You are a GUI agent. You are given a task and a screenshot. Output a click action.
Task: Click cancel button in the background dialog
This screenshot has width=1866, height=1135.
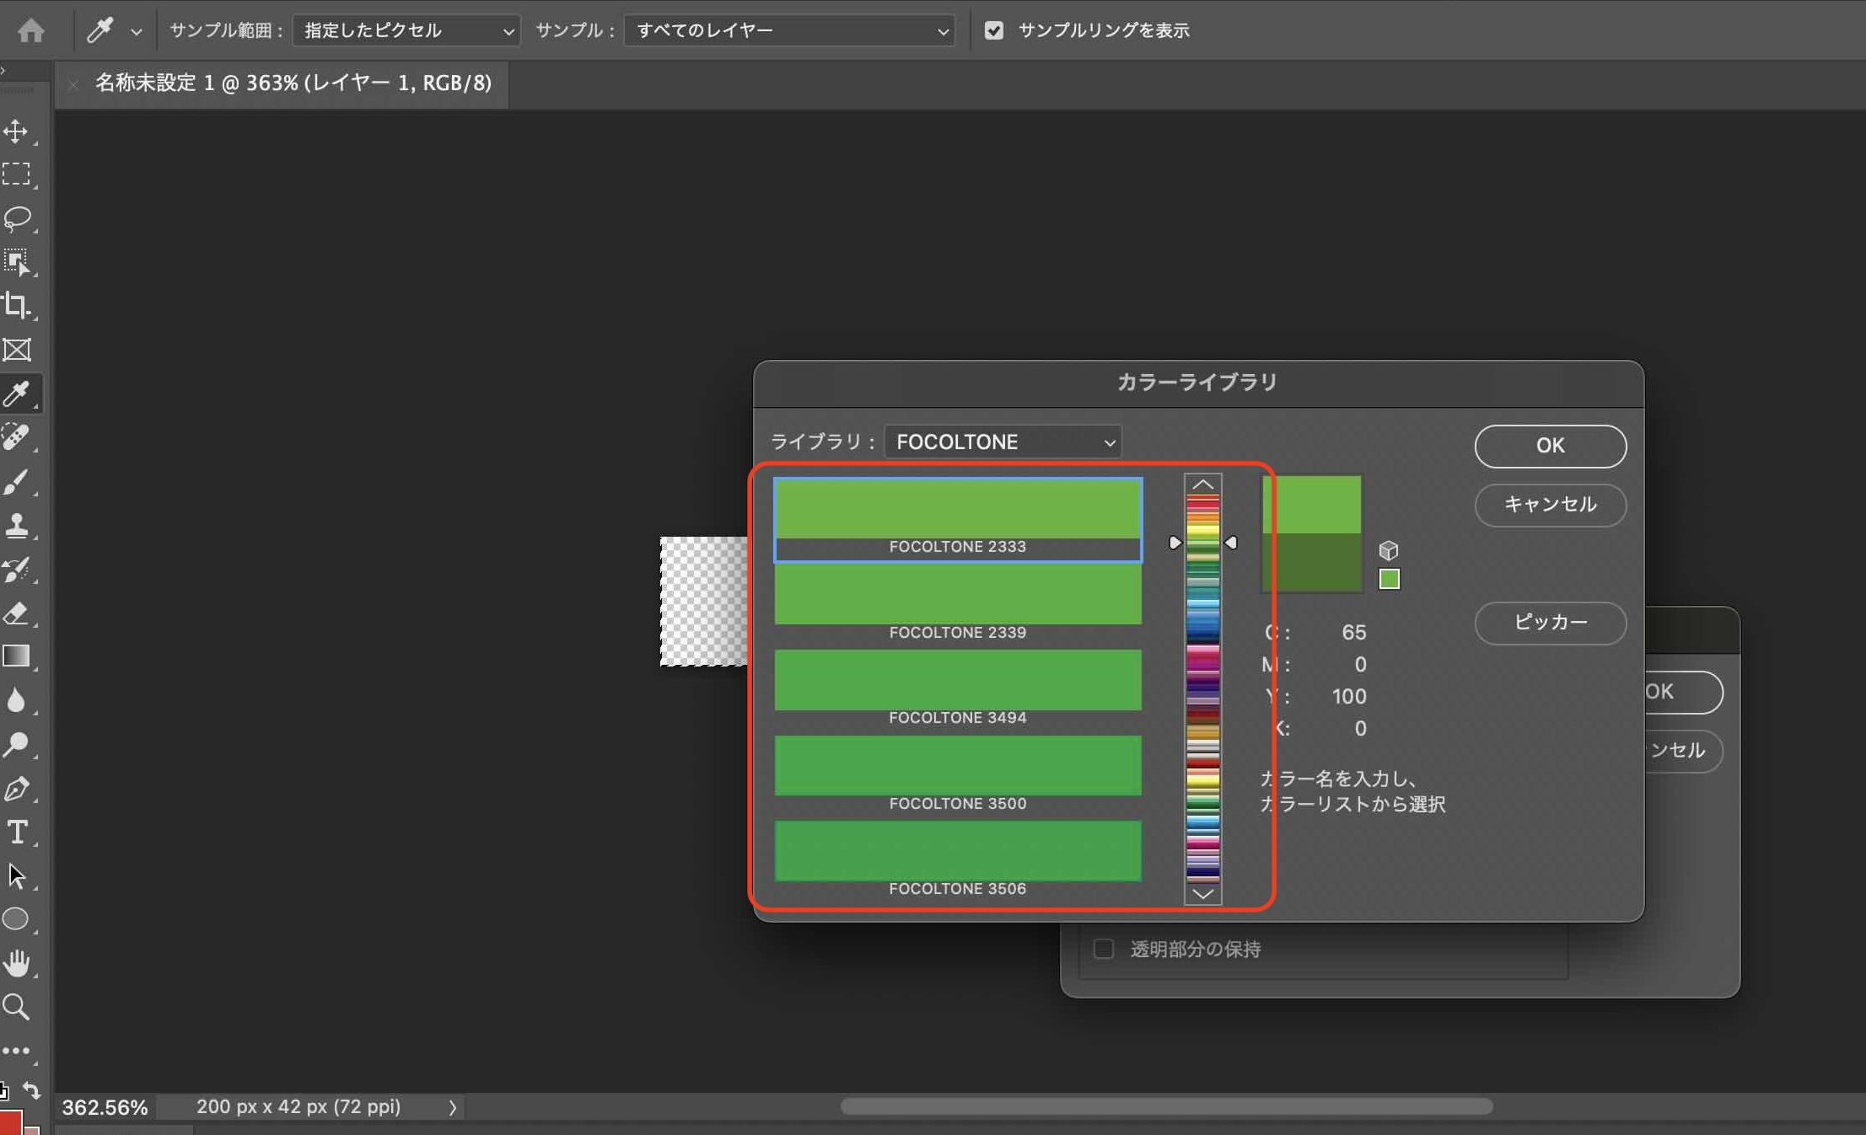pos(1682,751)
